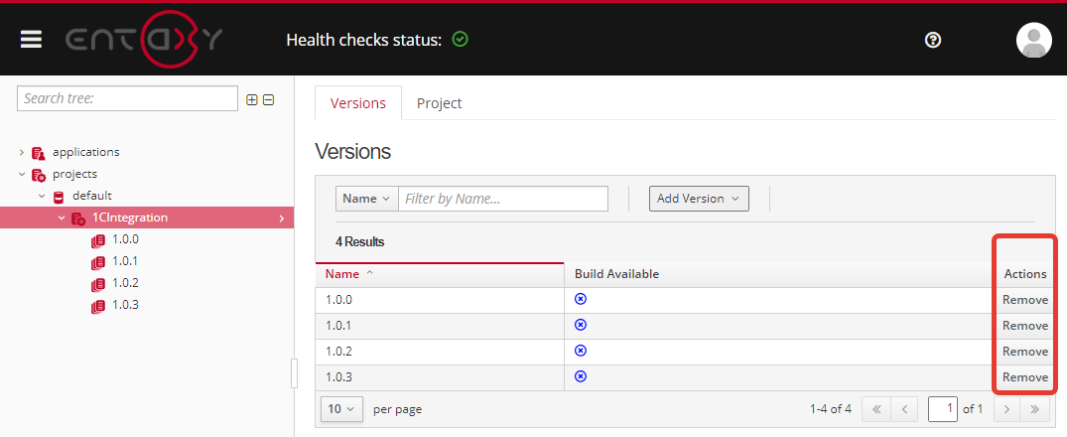Click the build unavailable icon for 1.0.2
1067x437 pixels.
pos(581,351)
